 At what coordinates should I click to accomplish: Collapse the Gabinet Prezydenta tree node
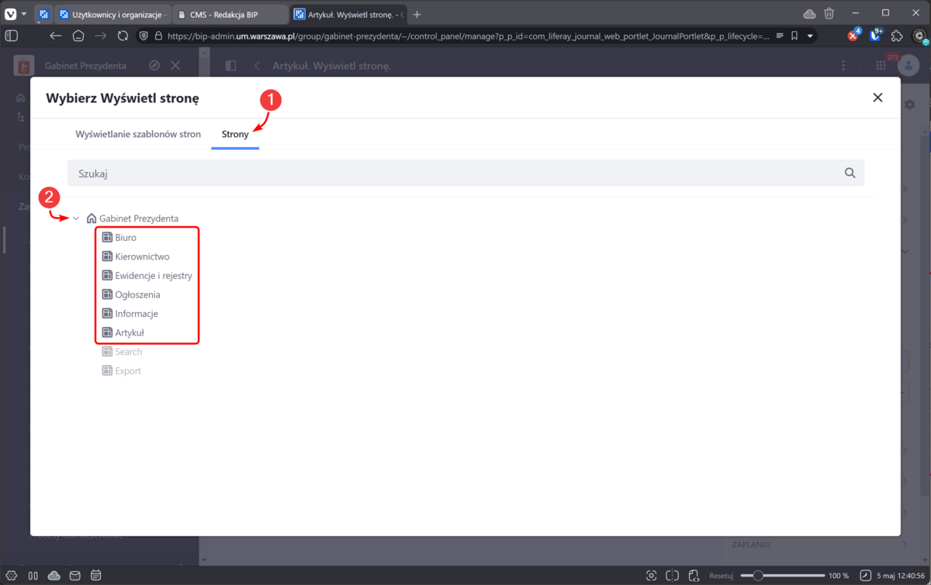[x=76, y=219]
